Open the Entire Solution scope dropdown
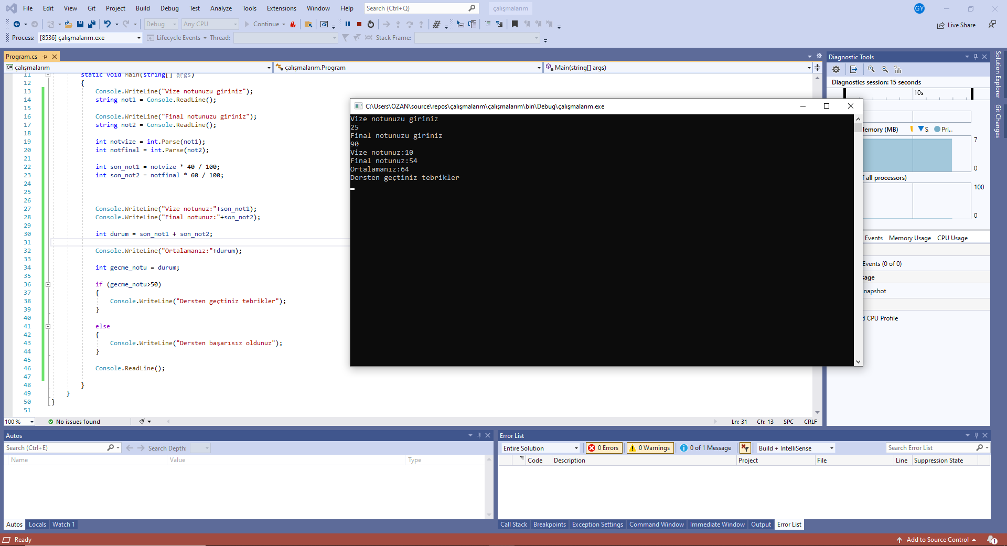This screenshot has width=1007, height=546. pos(540,448)
